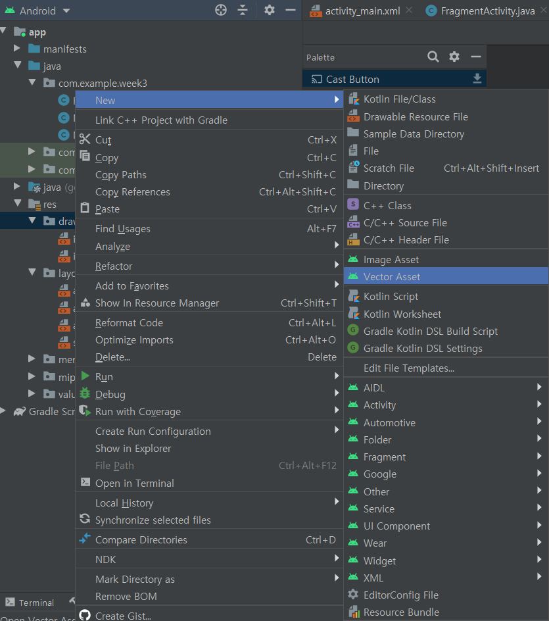Choose Copy from the context menu
Image resolution: width=549 pixels, height=621 pixels.
pyautogui.click(x=209, y=157)
